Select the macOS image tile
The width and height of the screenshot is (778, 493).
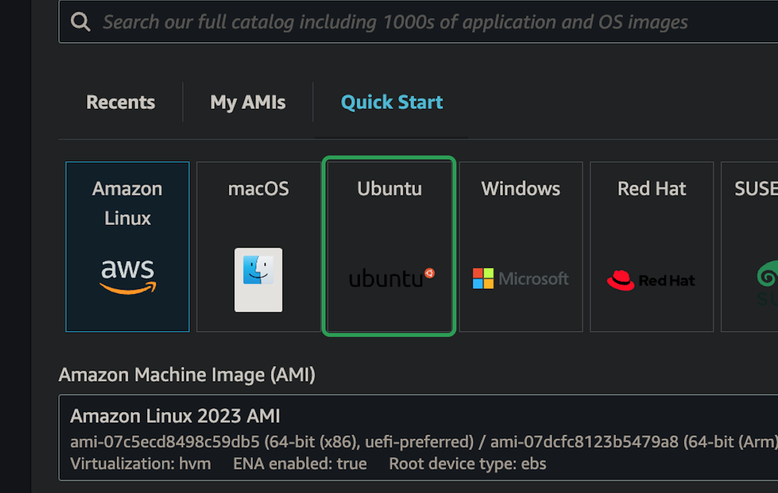258,247
